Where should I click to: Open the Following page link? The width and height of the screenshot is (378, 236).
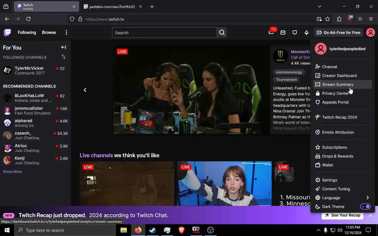(x=27, y=32)
